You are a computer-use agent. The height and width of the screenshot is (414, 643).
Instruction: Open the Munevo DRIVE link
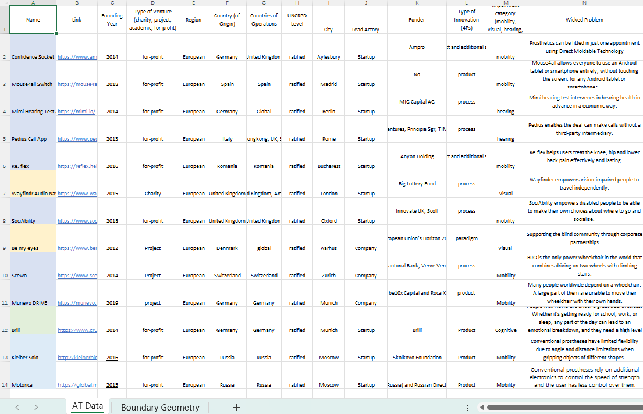pyautogui.click(x=77, y=303)
